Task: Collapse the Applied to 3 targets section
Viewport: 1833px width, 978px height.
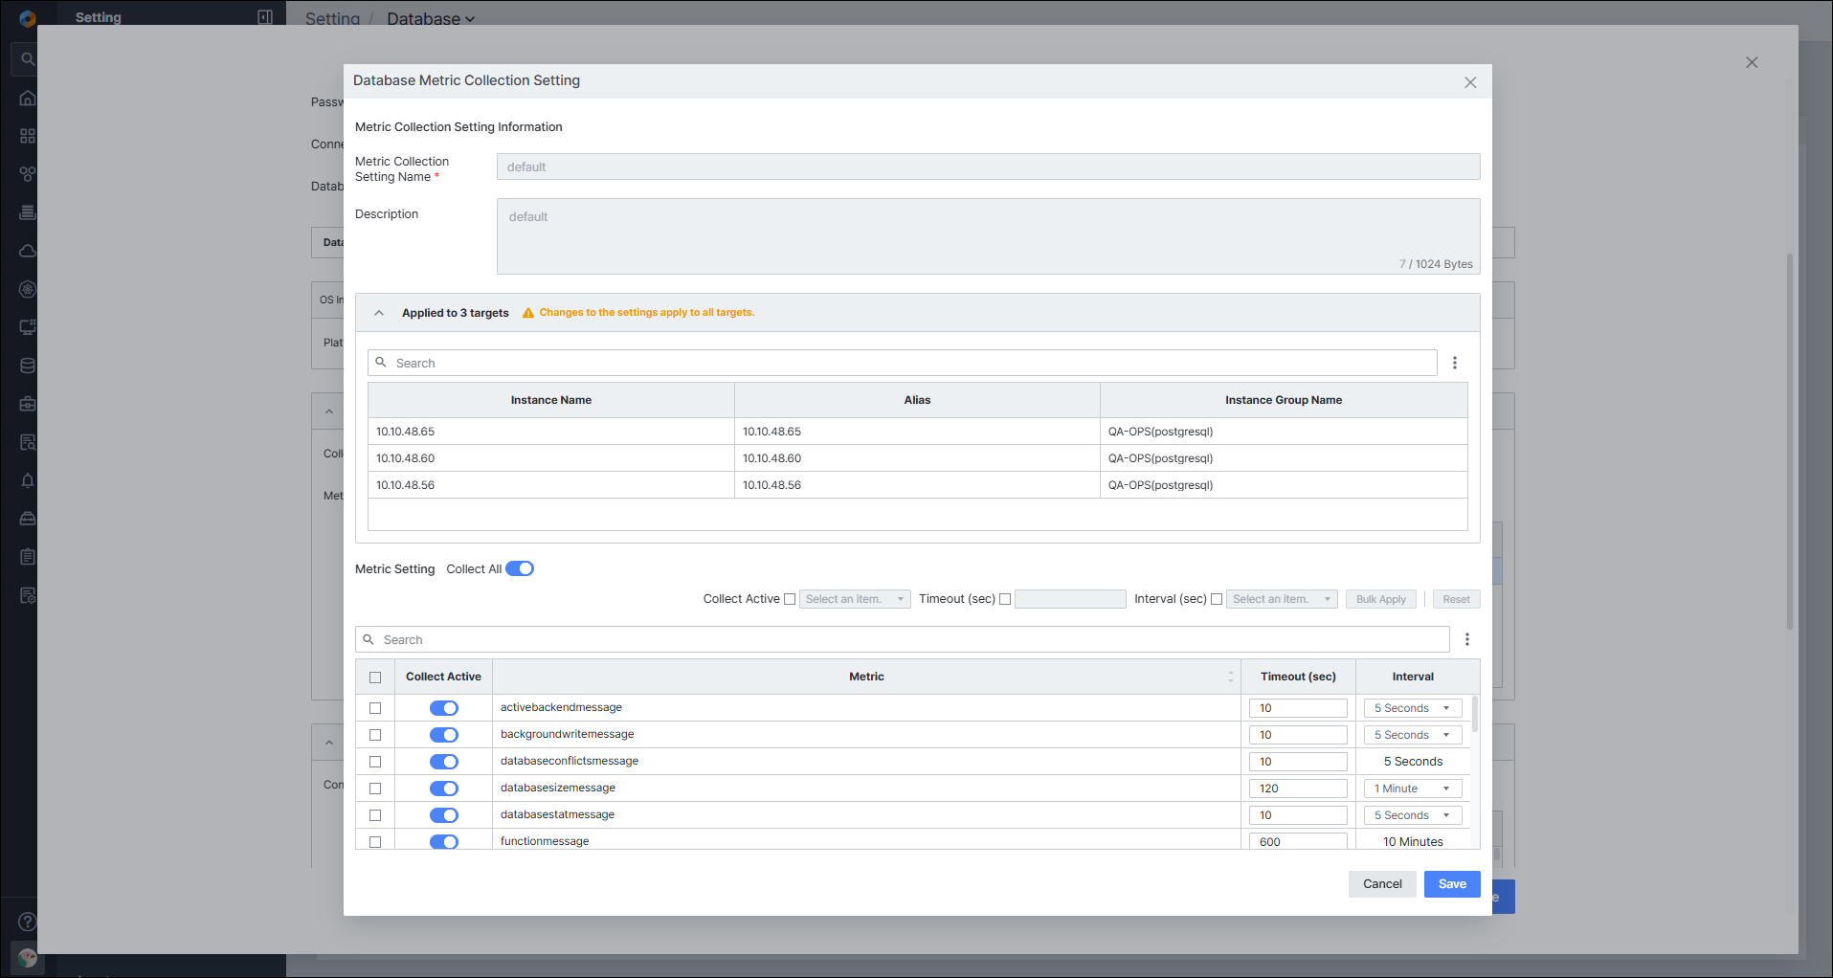Action: [x=379, y=313]
